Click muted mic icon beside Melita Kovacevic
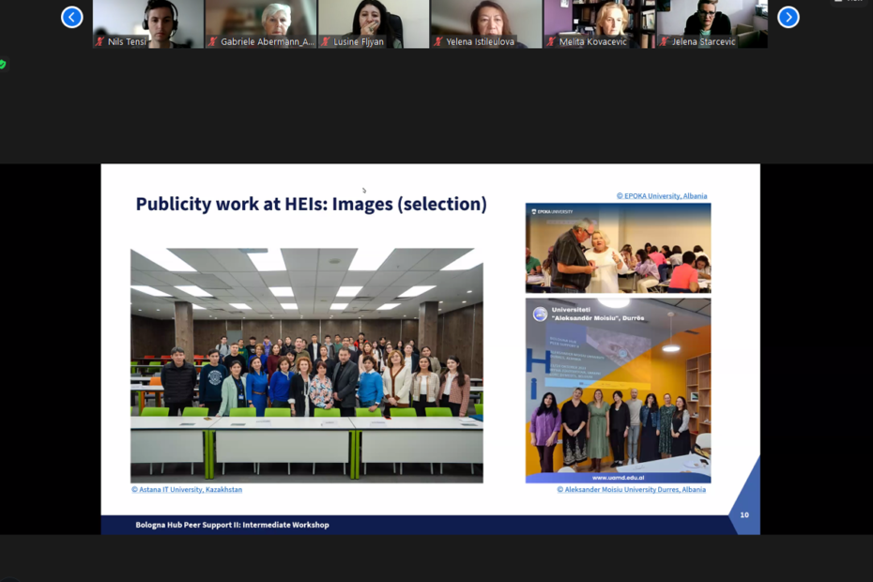873x582 pixels. [x=552, y=41]
